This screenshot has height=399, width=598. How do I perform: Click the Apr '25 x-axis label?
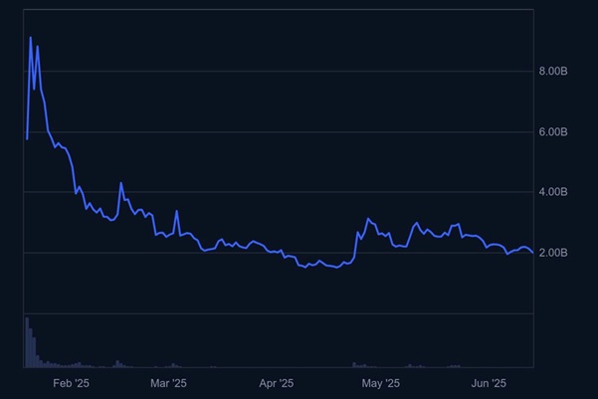coord(277,382)
